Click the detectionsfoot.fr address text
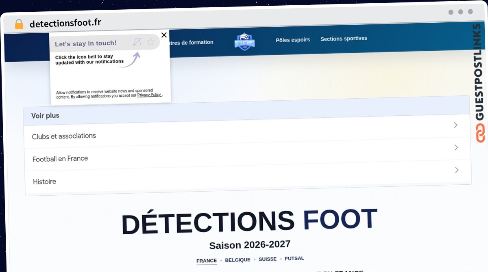The height and width of the screenshot is (272, 488). (65, 23)
